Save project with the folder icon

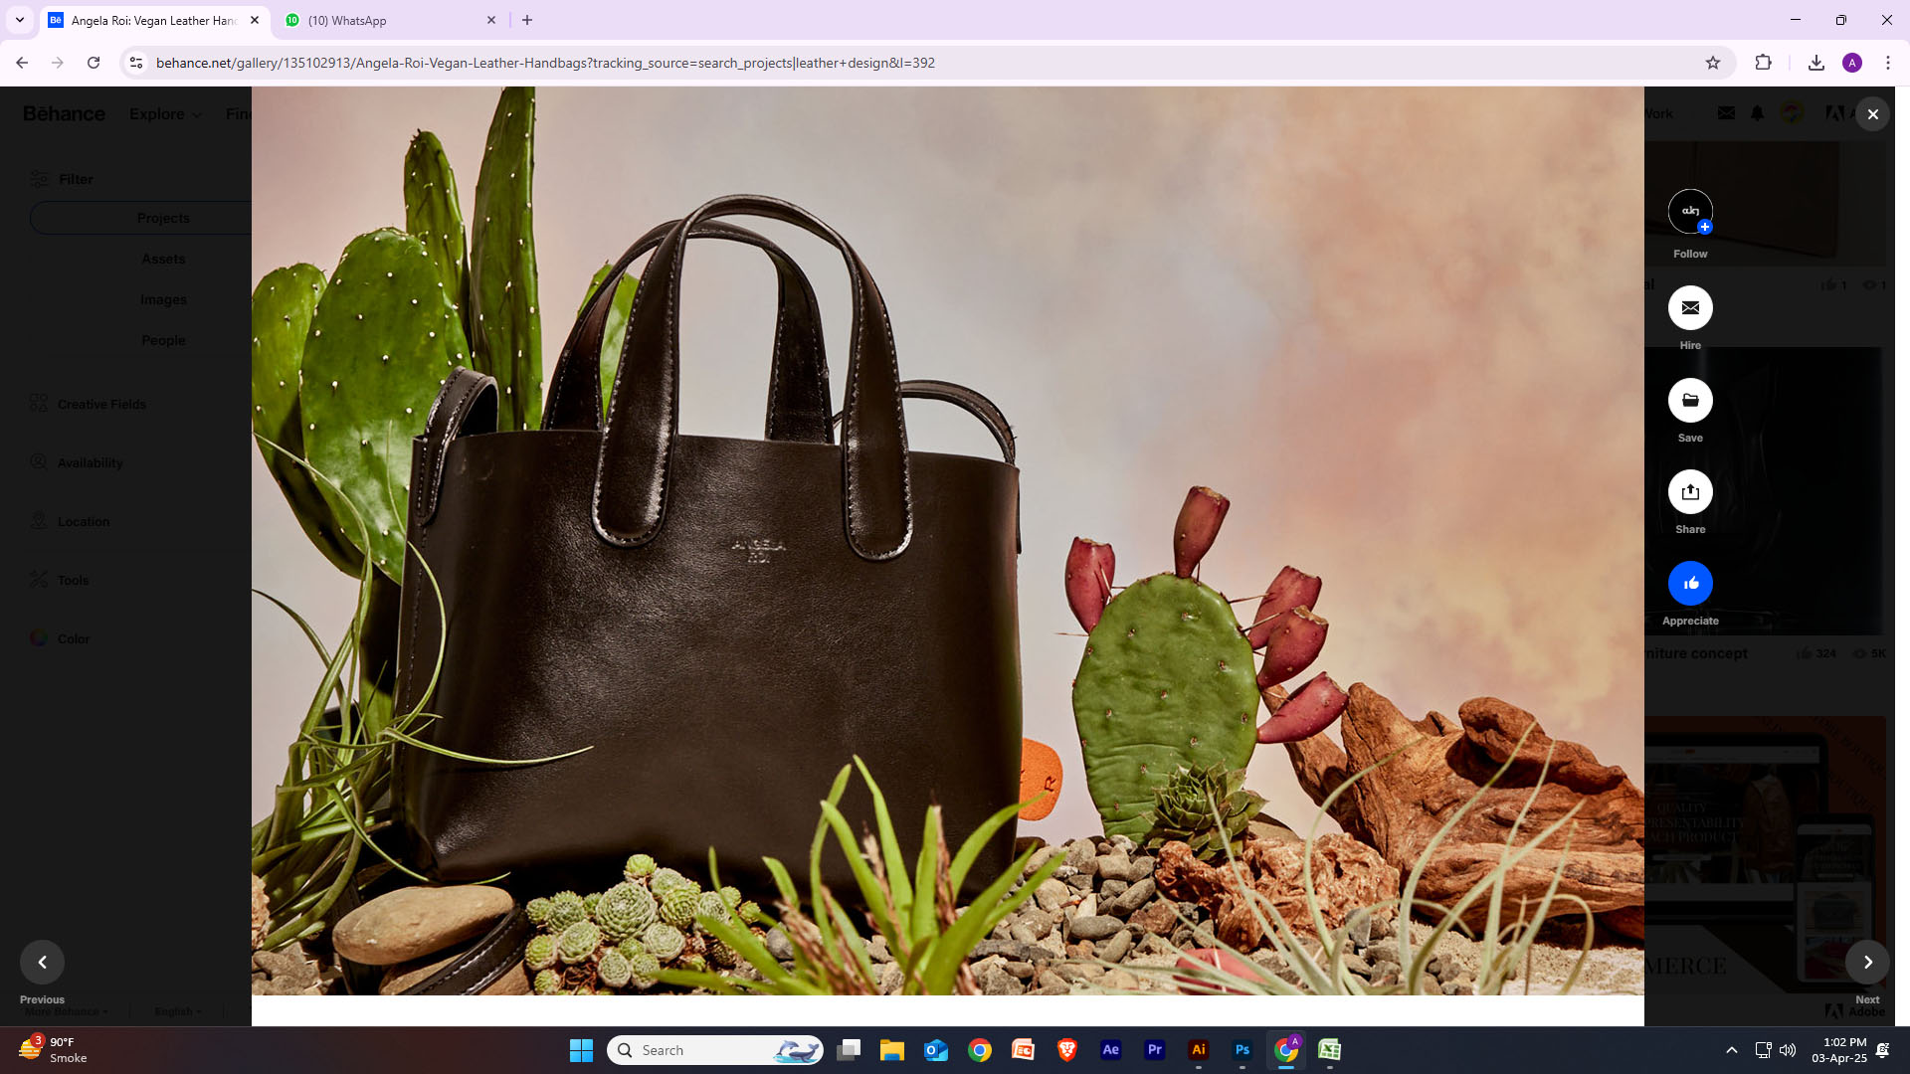pyautogui.click(x=1689, y=401)
